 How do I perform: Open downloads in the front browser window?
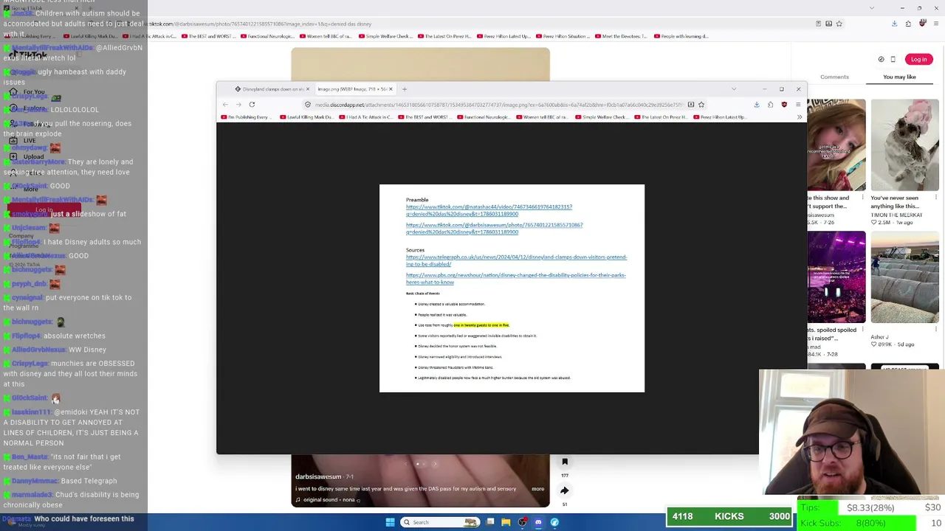(x=757, y=105)
